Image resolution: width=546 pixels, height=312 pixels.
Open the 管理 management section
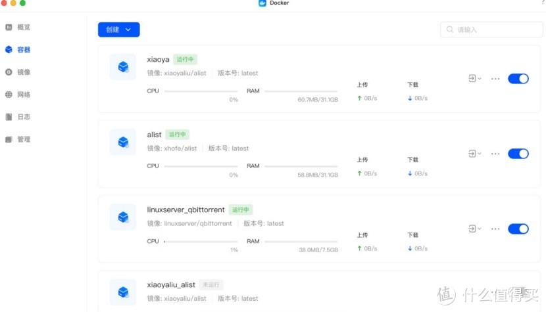18,139
